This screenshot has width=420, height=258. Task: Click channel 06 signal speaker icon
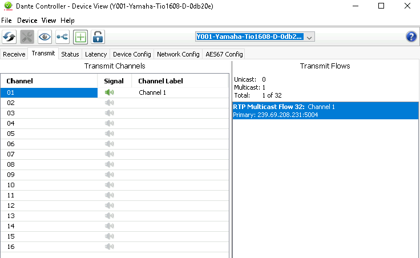tap(110, 144)
